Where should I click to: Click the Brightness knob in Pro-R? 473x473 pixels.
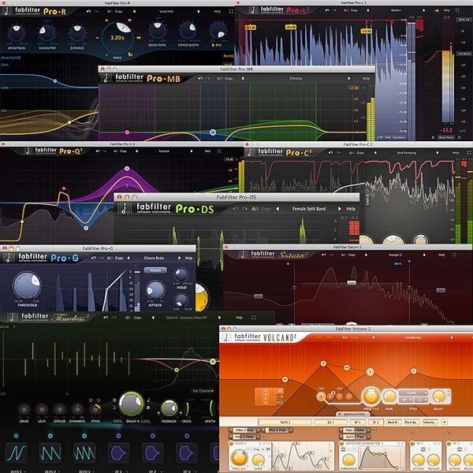coord(17,32)
